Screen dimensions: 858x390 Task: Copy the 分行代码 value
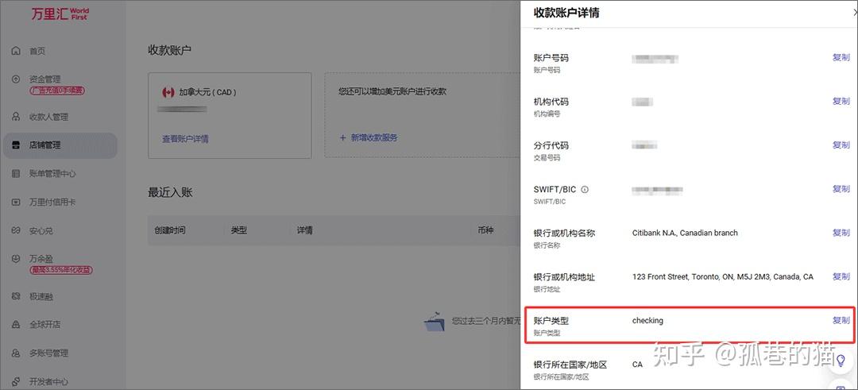tap(841, 145)
